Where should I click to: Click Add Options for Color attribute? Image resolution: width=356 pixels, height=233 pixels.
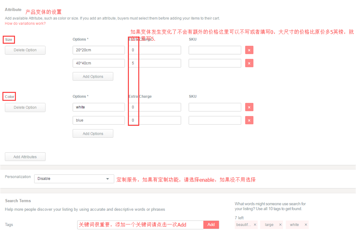pyautogui.click(x=93, y=133)
